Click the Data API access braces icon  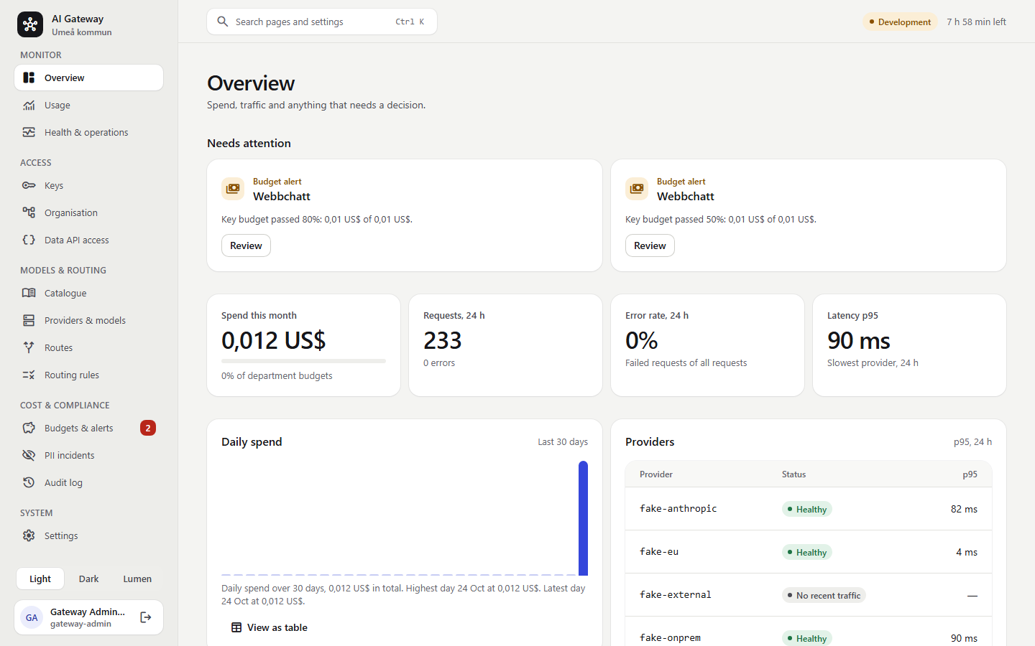pyautogui.click(x=29, y=240)
